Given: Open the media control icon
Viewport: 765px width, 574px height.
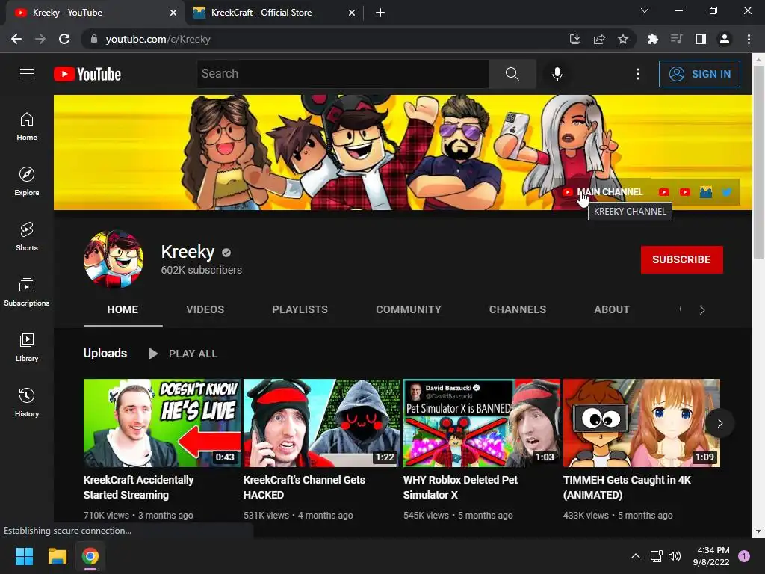Looking at the screenshot, I should (x=676, y=39).
